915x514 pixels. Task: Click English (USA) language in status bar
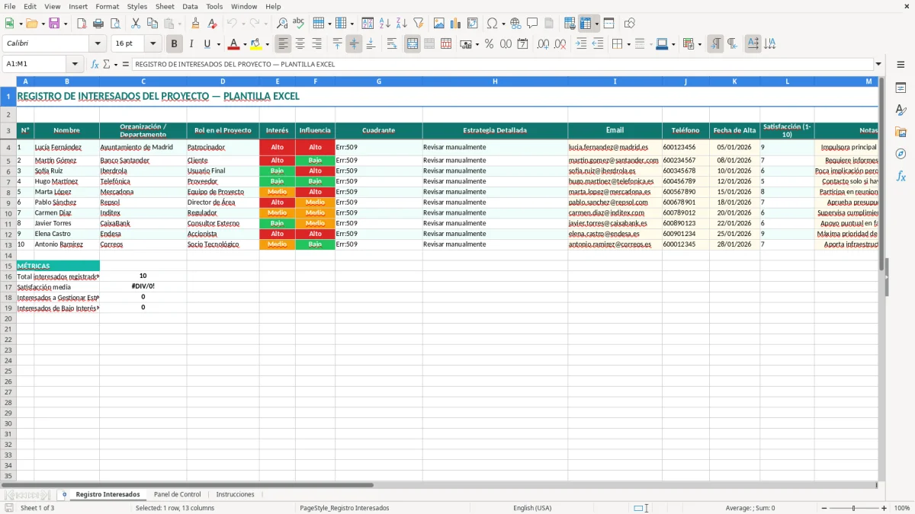click(x=532, y=508)
